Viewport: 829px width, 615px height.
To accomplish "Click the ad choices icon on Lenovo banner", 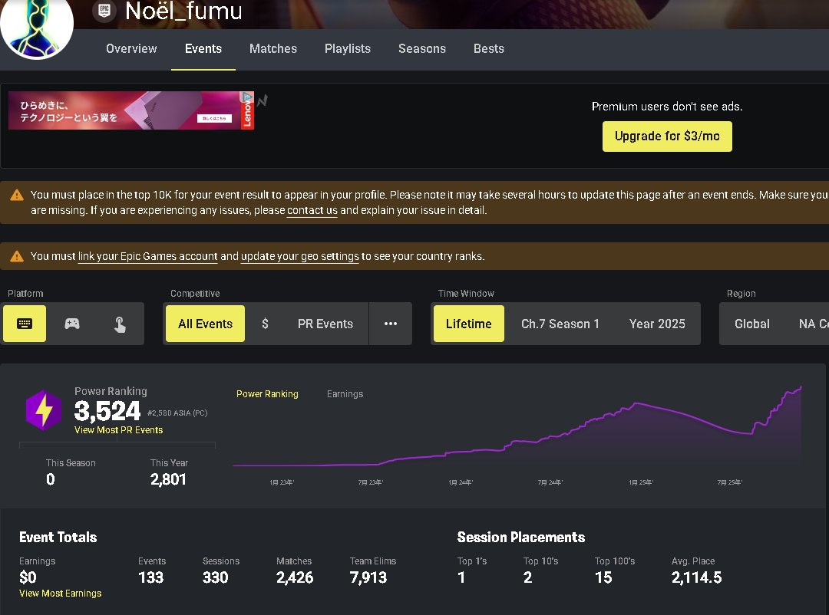I will tap(247, 97).
